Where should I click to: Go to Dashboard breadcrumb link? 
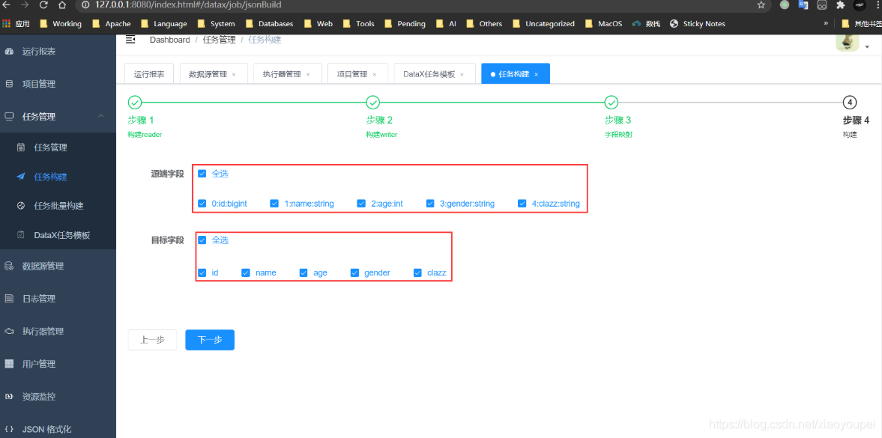[170, 40]
